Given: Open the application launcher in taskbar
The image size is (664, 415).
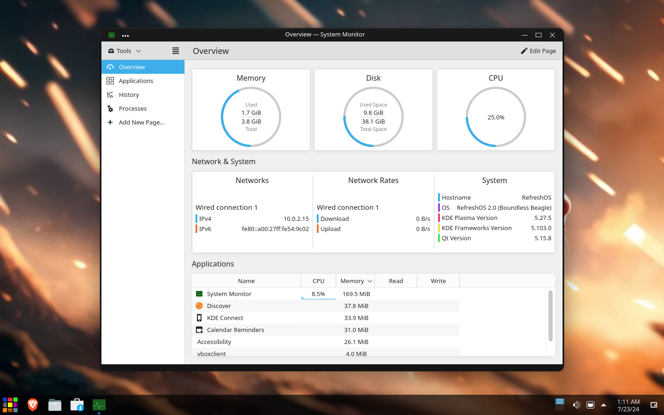Looking at the screenshot, I should (10, 405).
